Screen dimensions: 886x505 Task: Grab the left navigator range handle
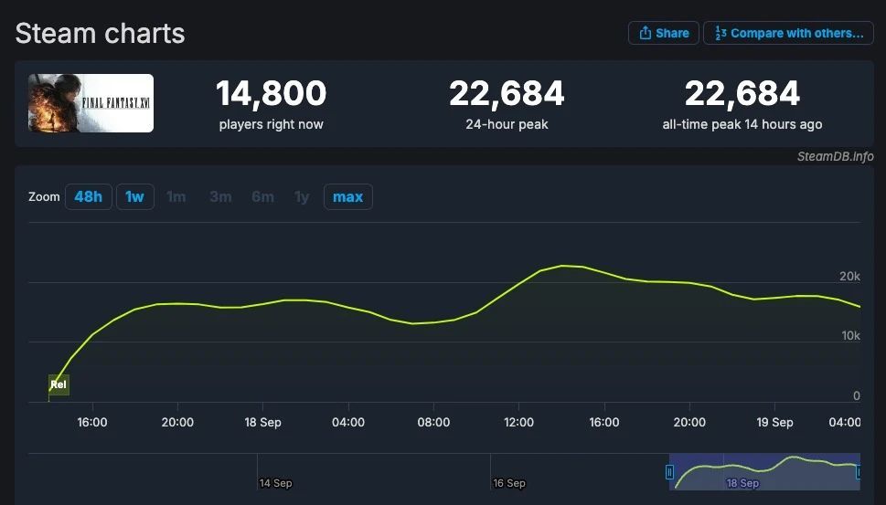tap(669, 472)
